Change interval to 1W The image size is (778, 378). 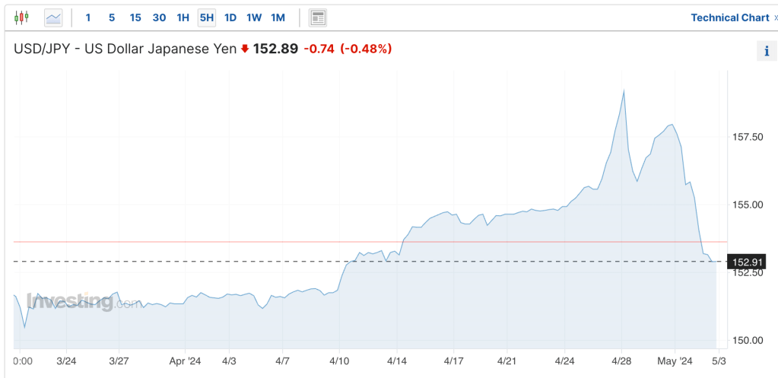click(254, 17)
